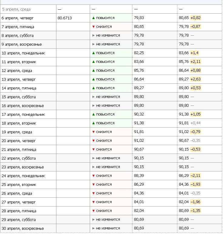Screen dimensions: 224x234
Task: Click gray arrow in 22 апреля row
Action: click(x=94, y=158)
